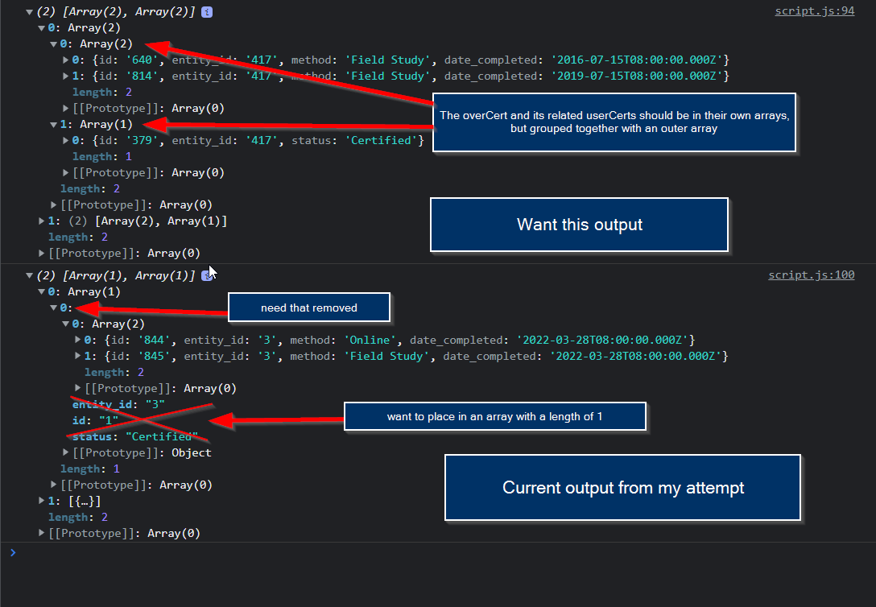This screenshot has height=607, width=876.
Task: Click the 'Want this output' annotation box
Action: pyautogui.click(x=580, y=225)
